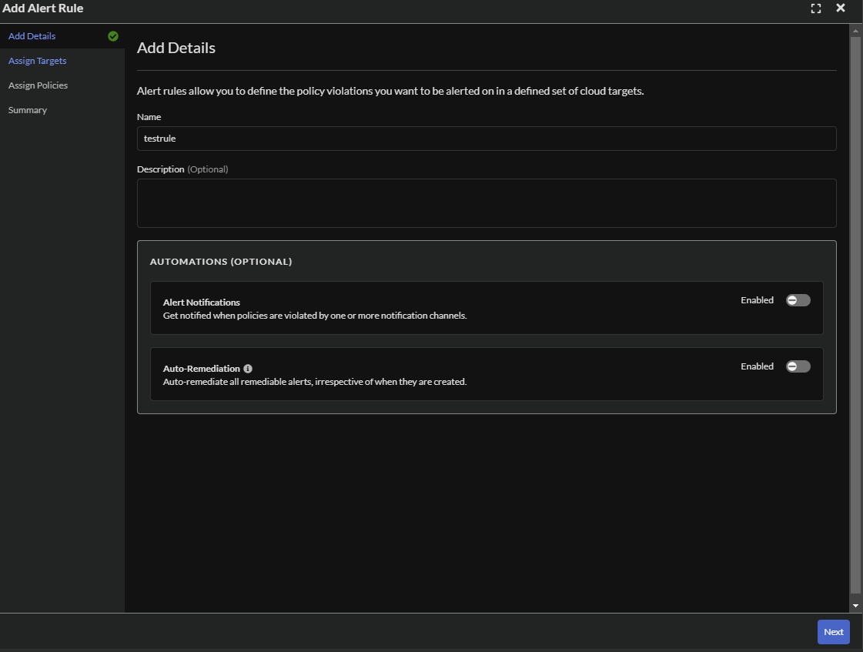Open the fullscreen expand icon in title bar
This screenshot has height=652, width=863.
[816, 8]
